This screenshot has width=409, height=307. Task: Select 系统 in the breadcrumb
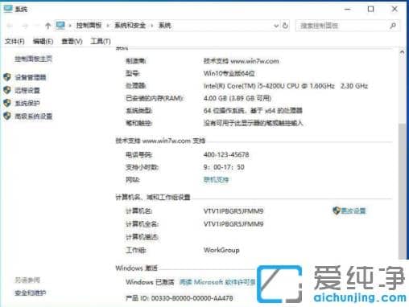[165, 26]
